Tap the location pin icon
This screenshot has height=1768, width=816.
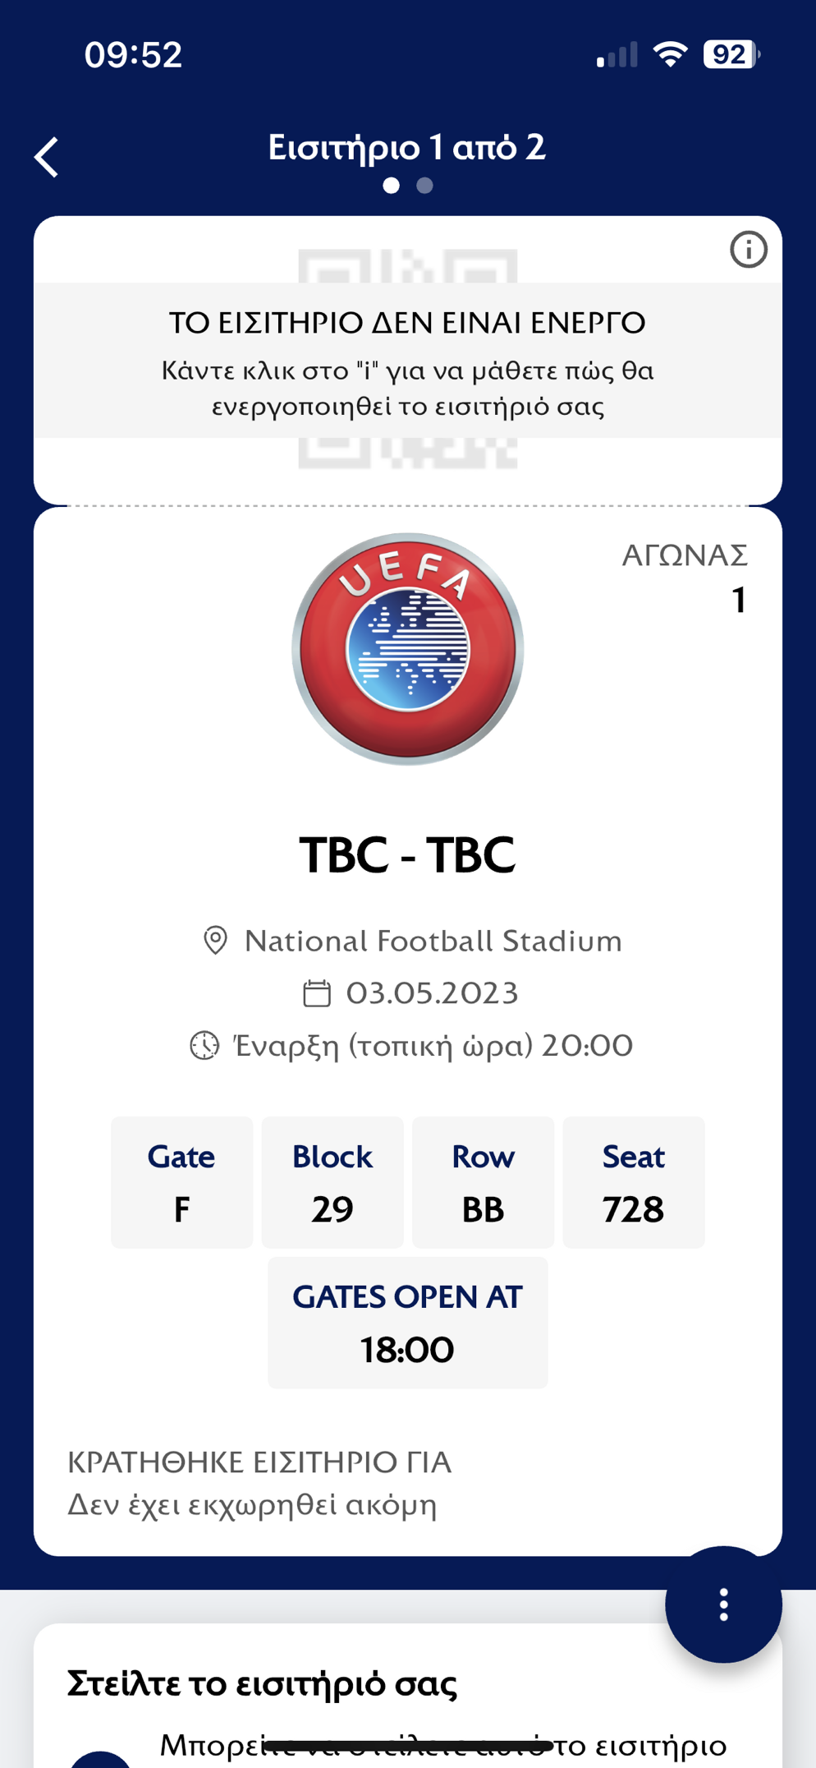tap(215, 941)
